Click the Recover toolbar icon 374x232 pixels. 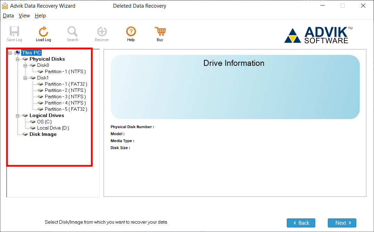tap(102, 31)
